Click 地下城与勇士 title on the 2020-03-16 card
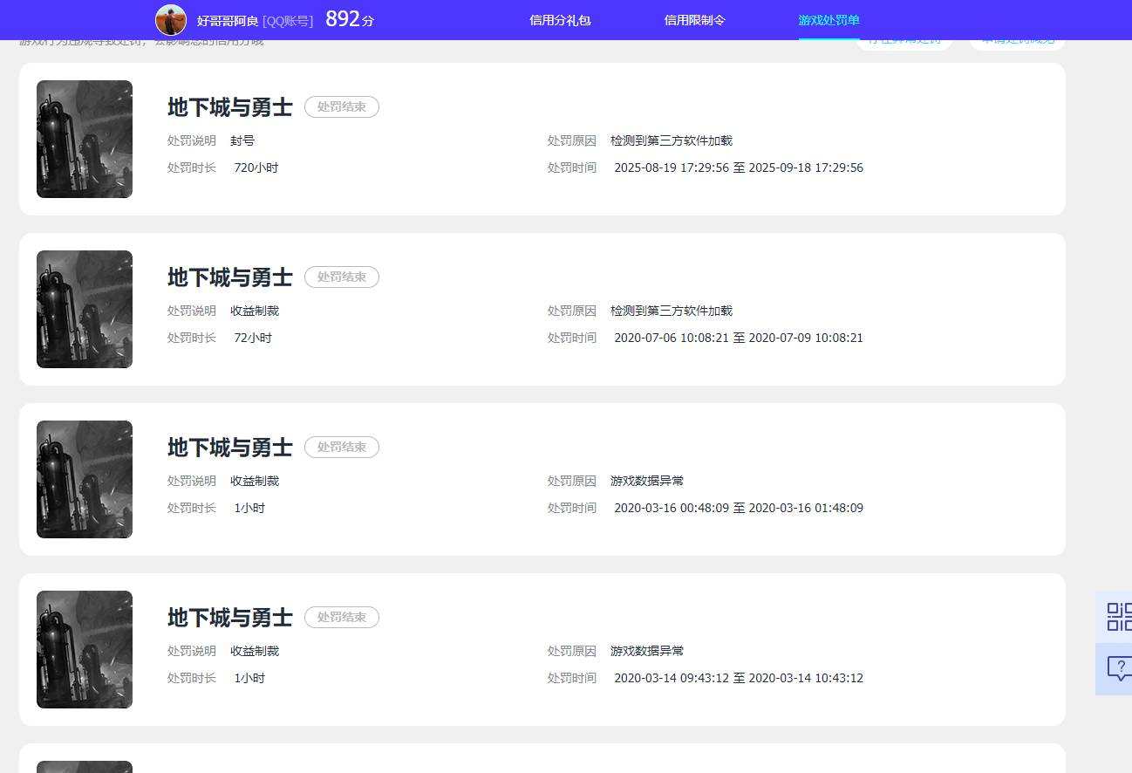Image resolution: width=1132 pixels, height=773 pixels. coord(229,448)
